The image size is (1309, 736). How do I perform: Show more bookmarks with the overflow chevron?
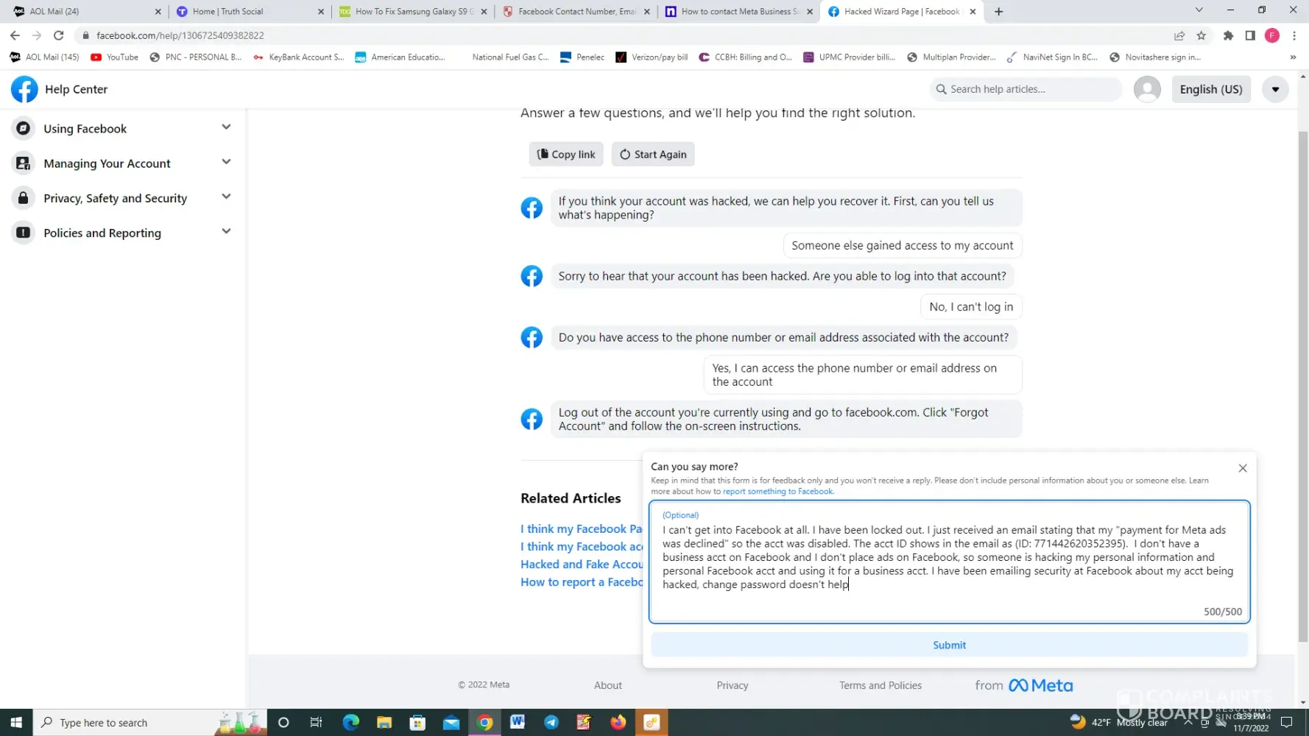pyautogui.click(x=1293, y=57)
